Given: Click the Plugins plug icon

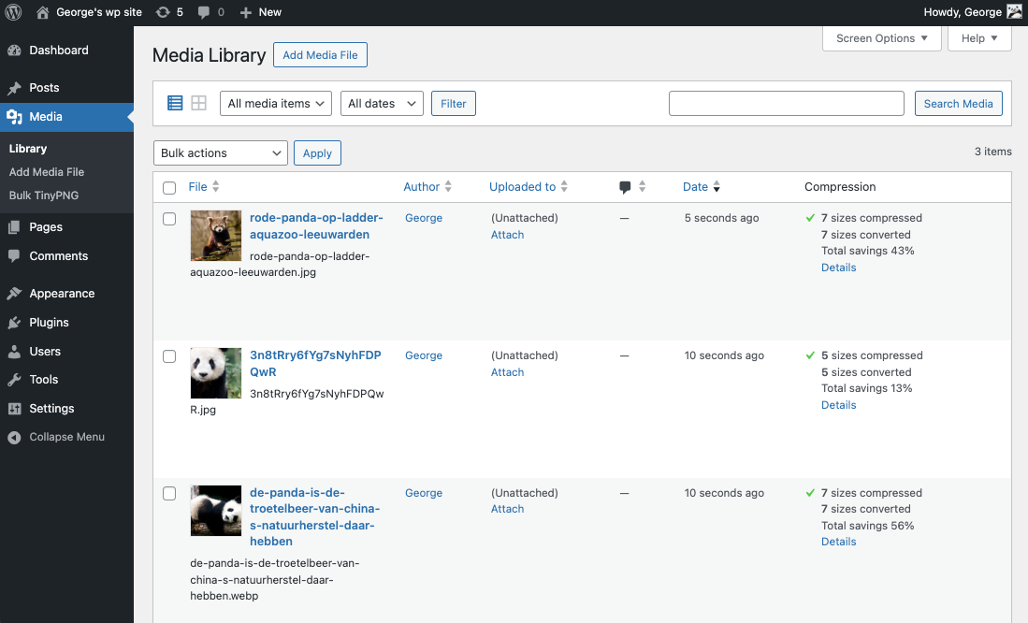Looking at the screenshot, I should tap(14, 323).
